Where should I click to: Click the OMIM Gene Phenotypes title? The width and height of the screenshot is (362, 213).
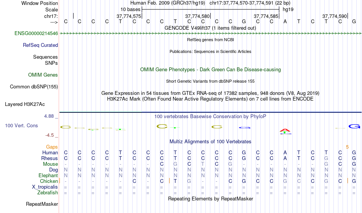click(x=210, y=70)
